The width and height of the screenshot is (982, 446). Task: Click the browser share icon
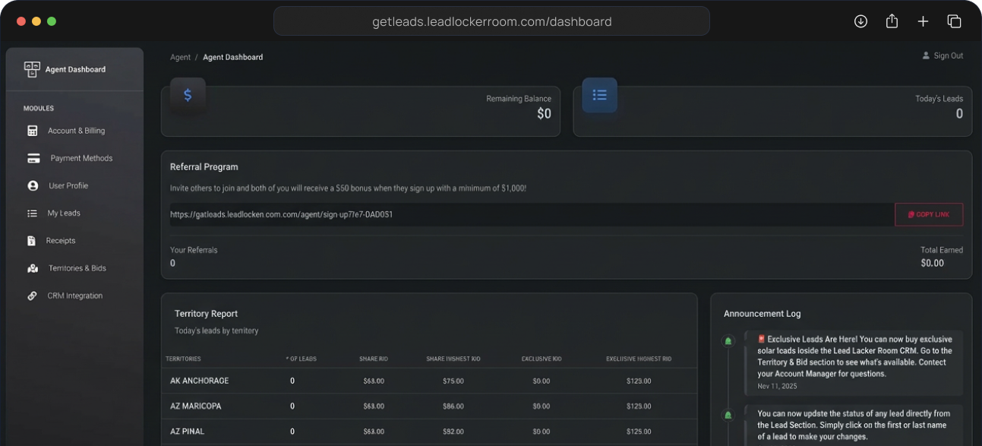click(x=892, y=21)
